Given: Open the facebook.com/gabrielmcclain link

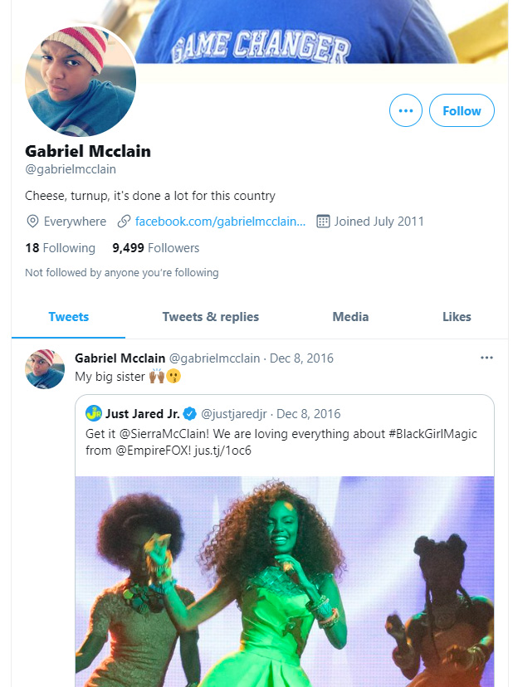Looking at the screenshot, I should [220, 222].
